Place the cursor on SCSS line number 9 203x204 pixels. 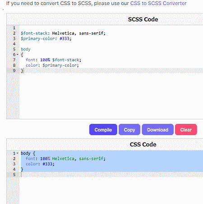(x=14, y=71)
